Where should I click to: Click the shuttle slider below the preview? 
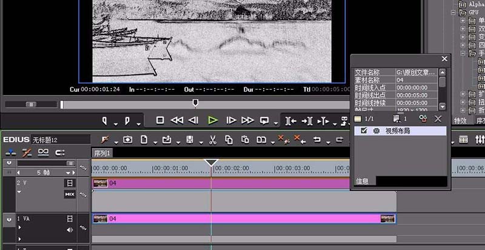click(x=31, y=104)
